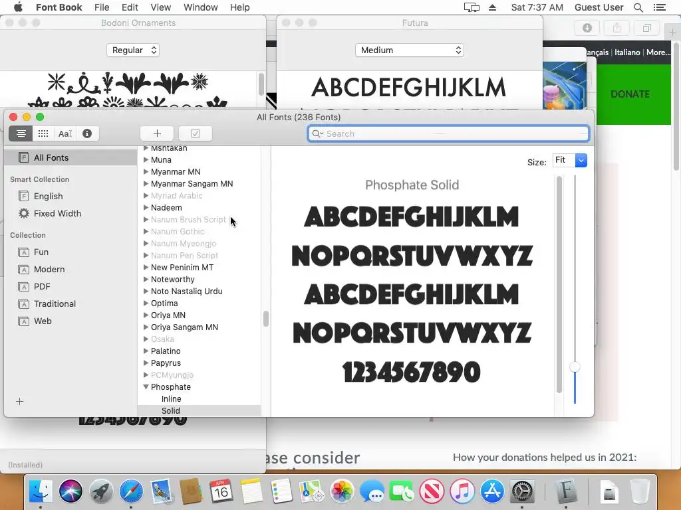Click Safari share toolbar icon
This screenshot has width=681, height=510.
pos(616,28)
